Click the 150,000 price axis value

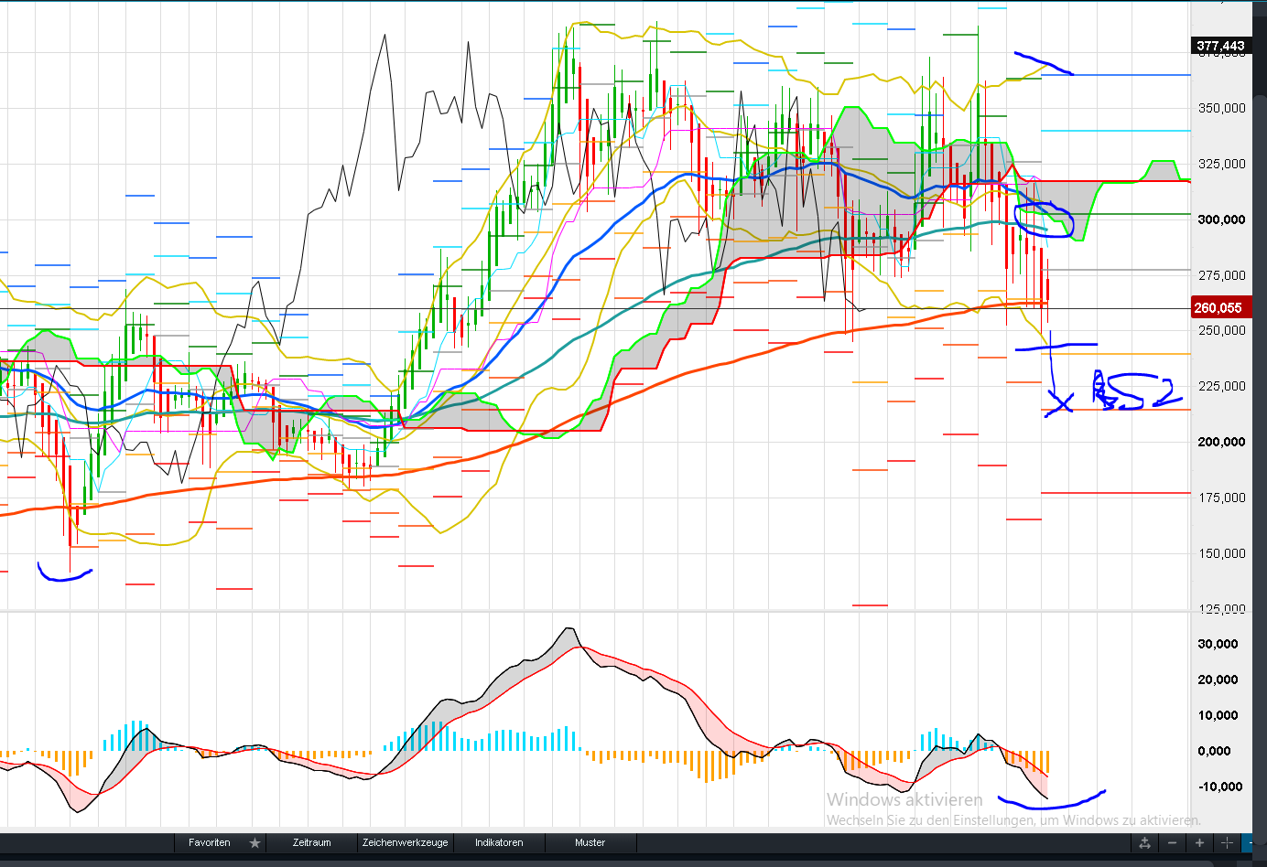click(1221, 553)
